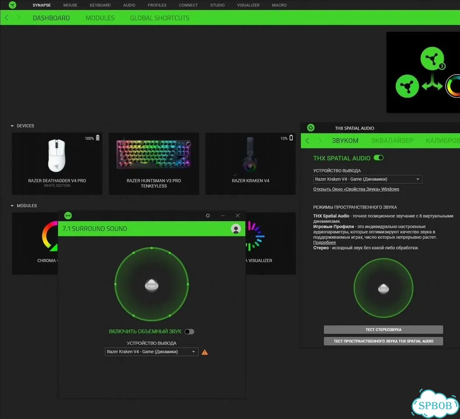Click the Razer Synapse logo icon

[12, 5]
